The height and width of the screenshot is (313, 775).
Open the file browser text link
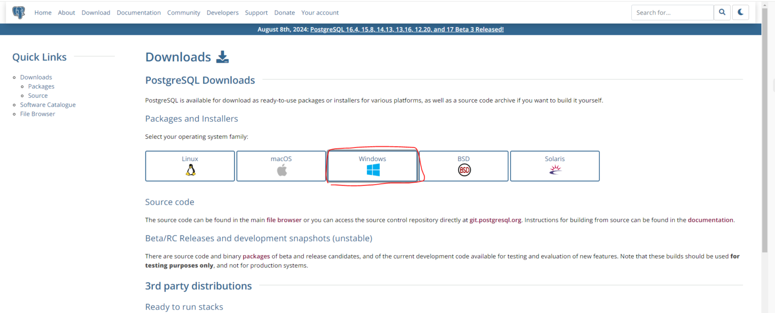284,220
